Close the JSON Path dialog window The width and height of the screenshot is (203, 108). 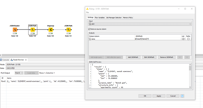click(x=192, y=9)
